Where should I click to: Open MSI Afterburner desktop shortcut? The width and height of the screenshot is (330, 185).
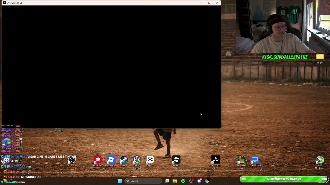pos(320,162)
